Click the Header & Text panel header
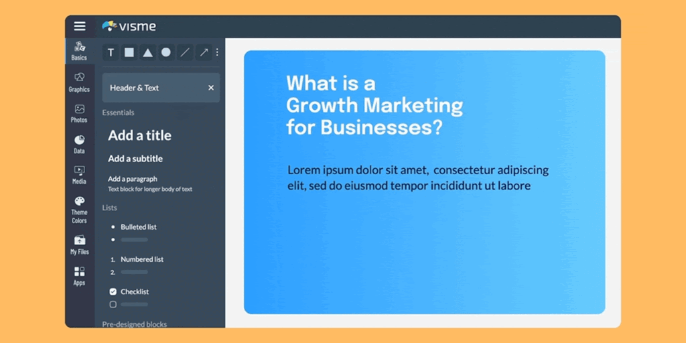Viewport: 686px width, 343px height. (161, 88)
